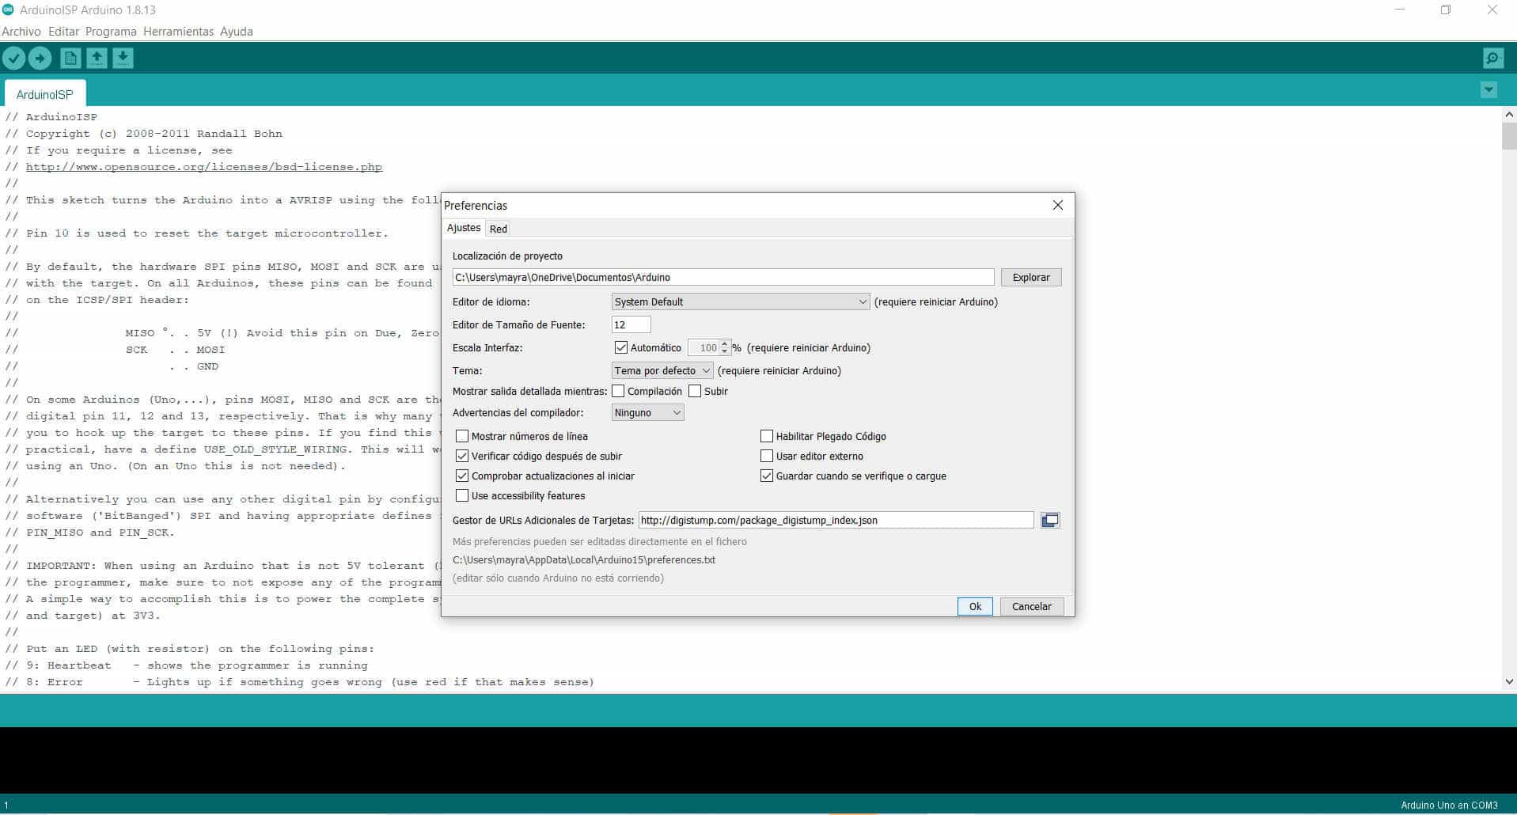This screenshot has width=1517, height=815.
Task: Enable Usar editor externo
Action: click(x=767, y=456)
